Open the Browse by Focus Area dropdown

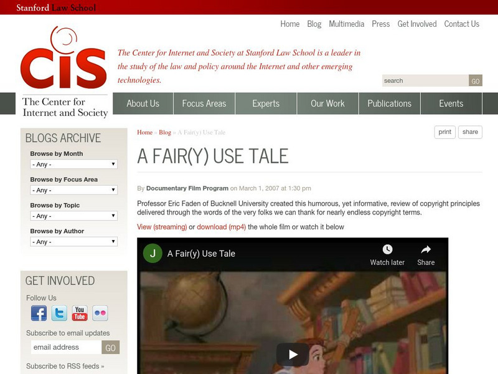coord(73,190)
